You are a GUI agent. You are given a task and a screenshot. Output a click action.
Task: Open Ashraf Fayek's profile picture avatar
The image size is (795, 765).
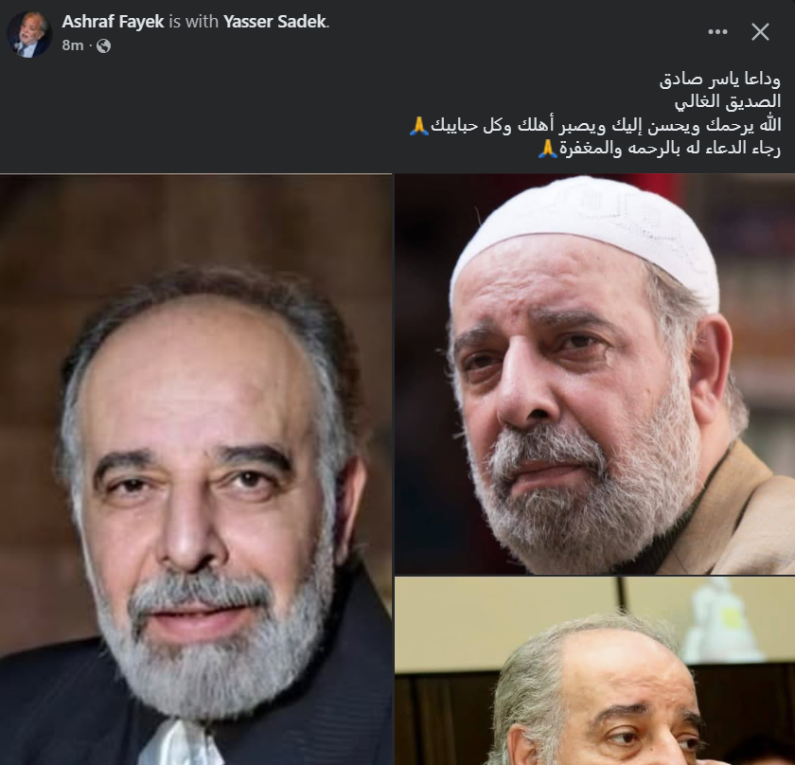click(29, 33)
